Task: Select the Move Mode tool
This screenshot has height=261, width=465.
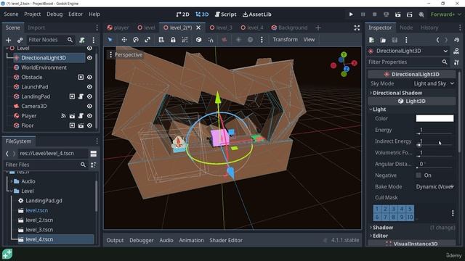Action: tap(124, 39)
